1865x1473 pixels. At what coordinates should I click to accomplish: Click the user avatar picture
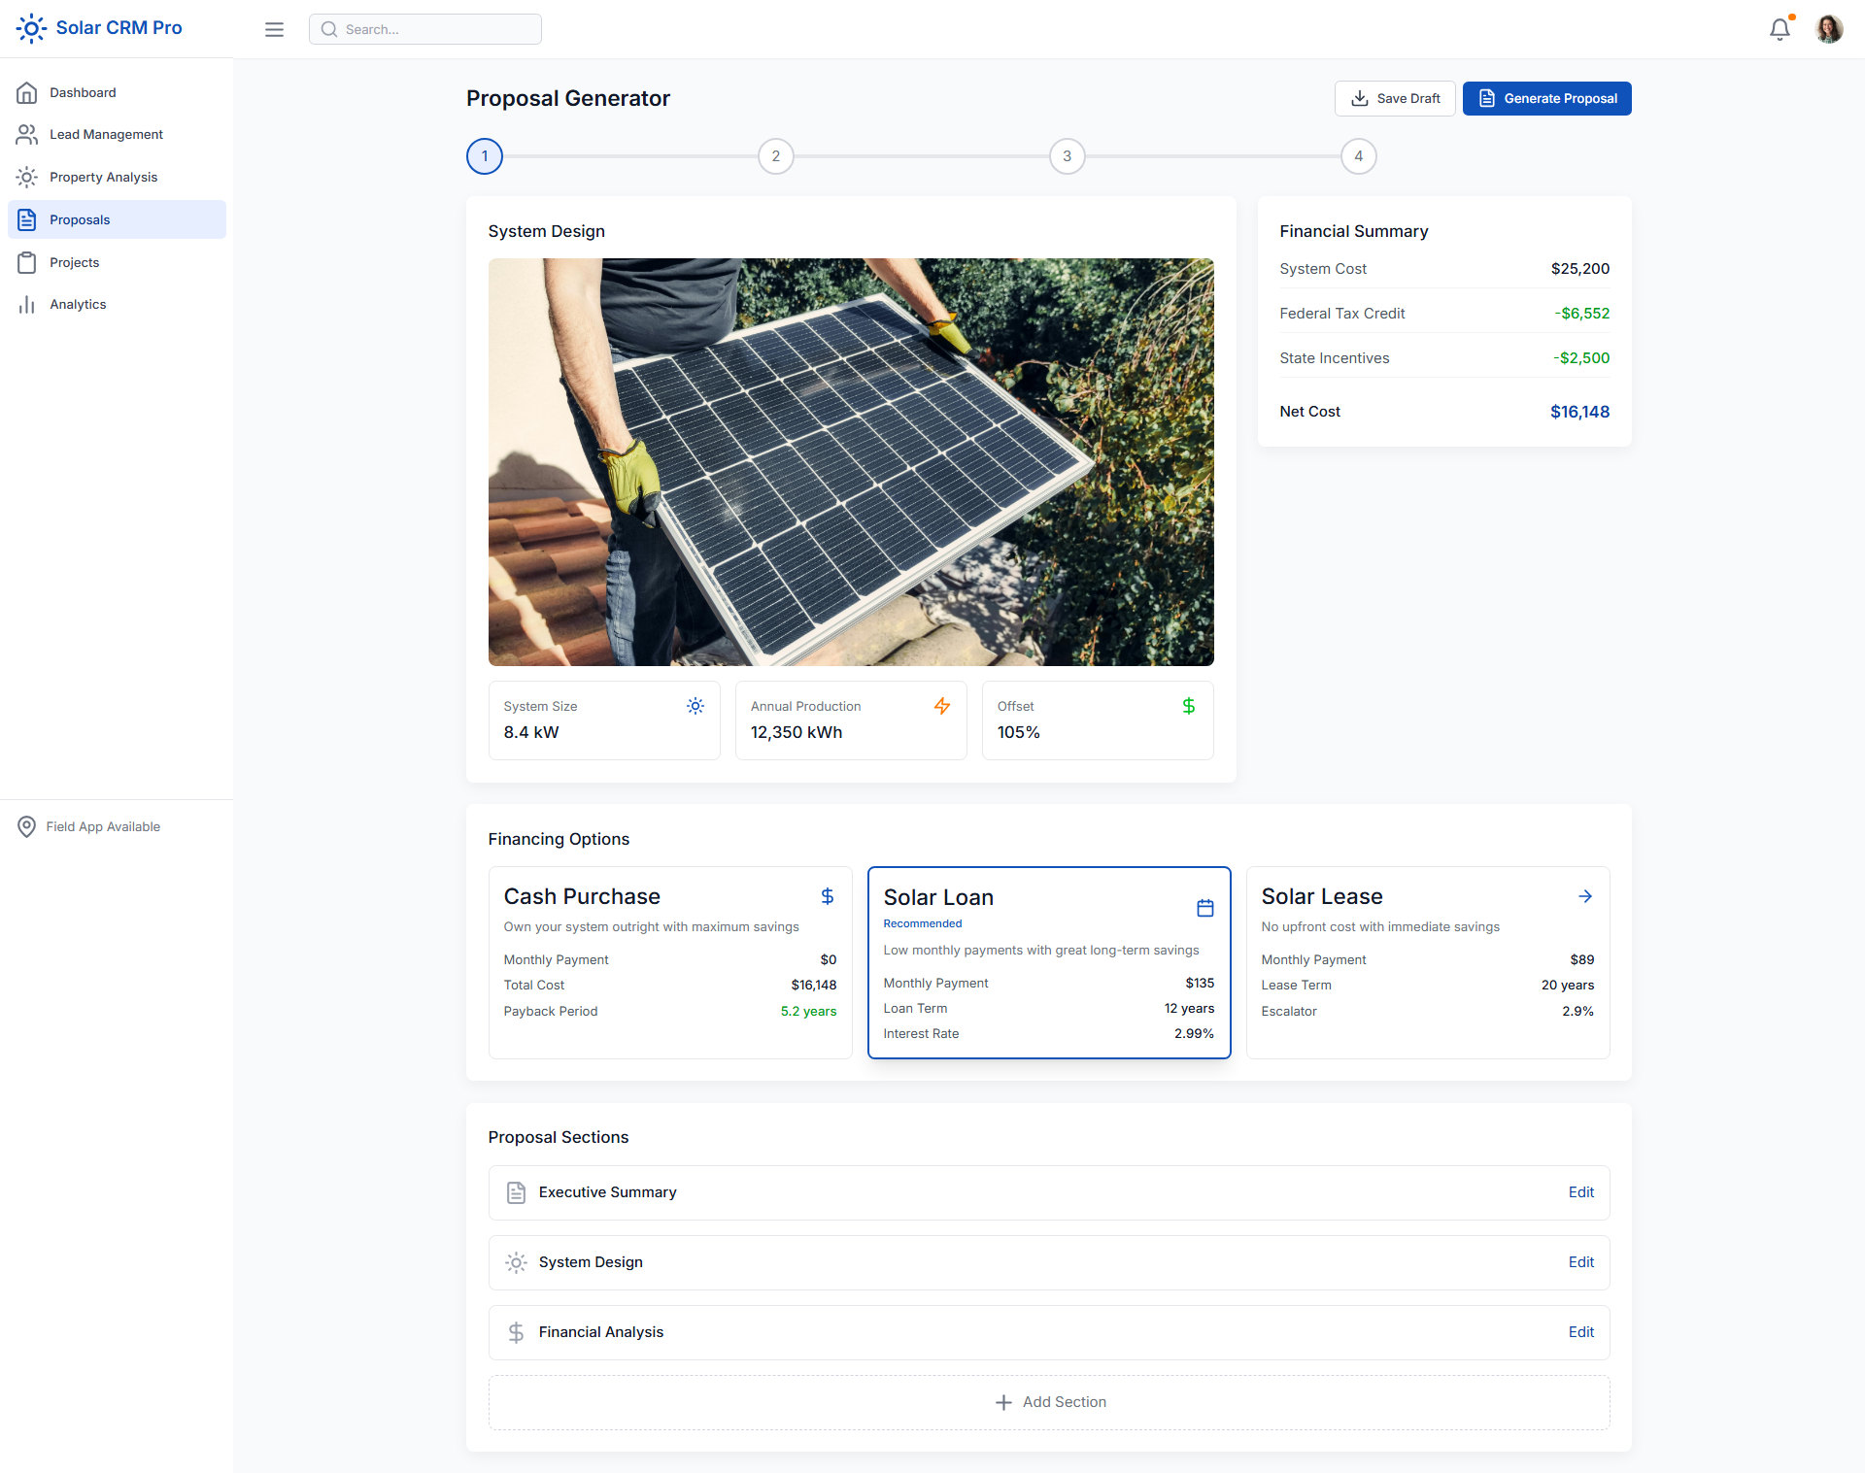pyautogui.click(x=1829, y=29)
